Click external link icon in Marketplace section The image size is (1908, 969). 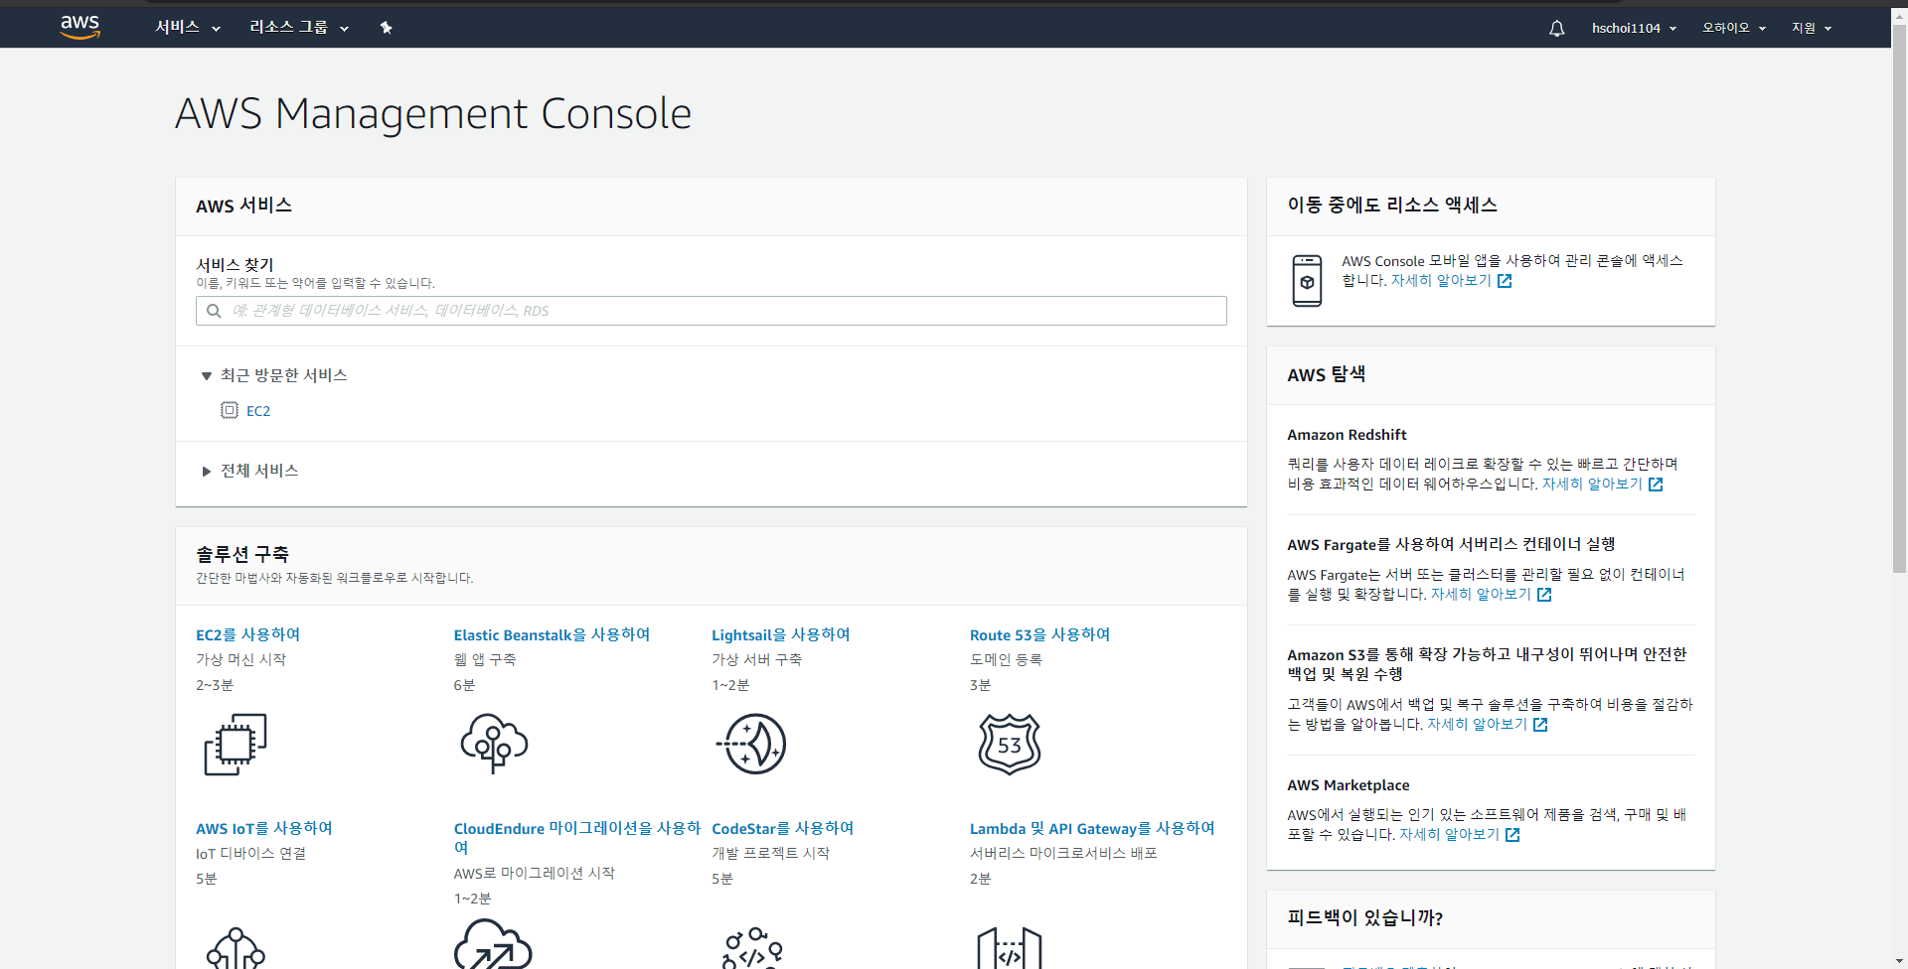pyautogui.click(x=1512, y=835)
